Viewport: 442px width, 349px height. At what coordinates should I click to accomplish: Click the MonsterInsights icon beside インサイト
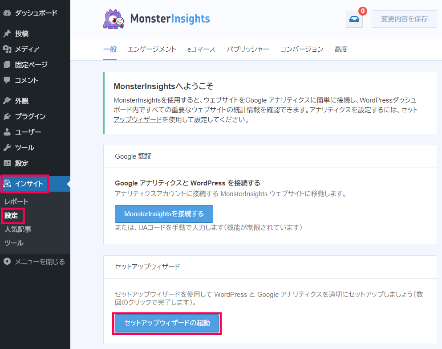coord(7,184)
